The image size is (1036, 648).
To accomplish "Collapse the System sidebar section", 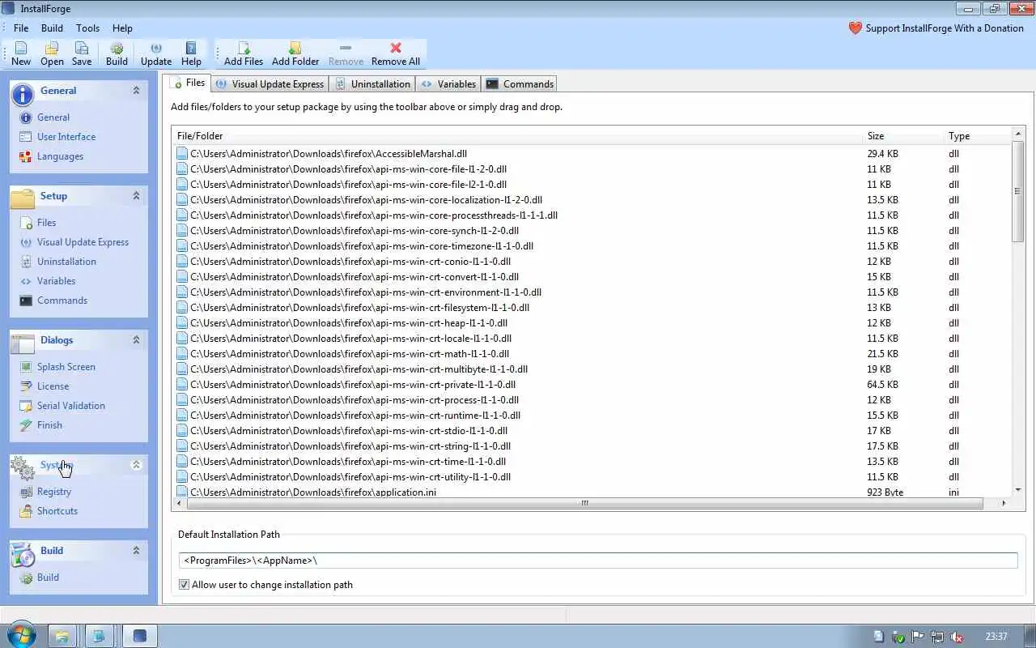I will [x=136, y=465].
